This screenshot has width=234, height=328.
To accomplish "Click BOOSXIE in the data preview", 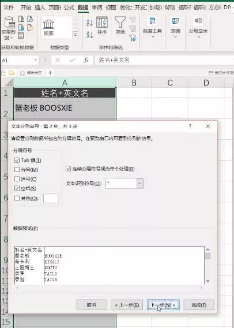I will (53, 256).
